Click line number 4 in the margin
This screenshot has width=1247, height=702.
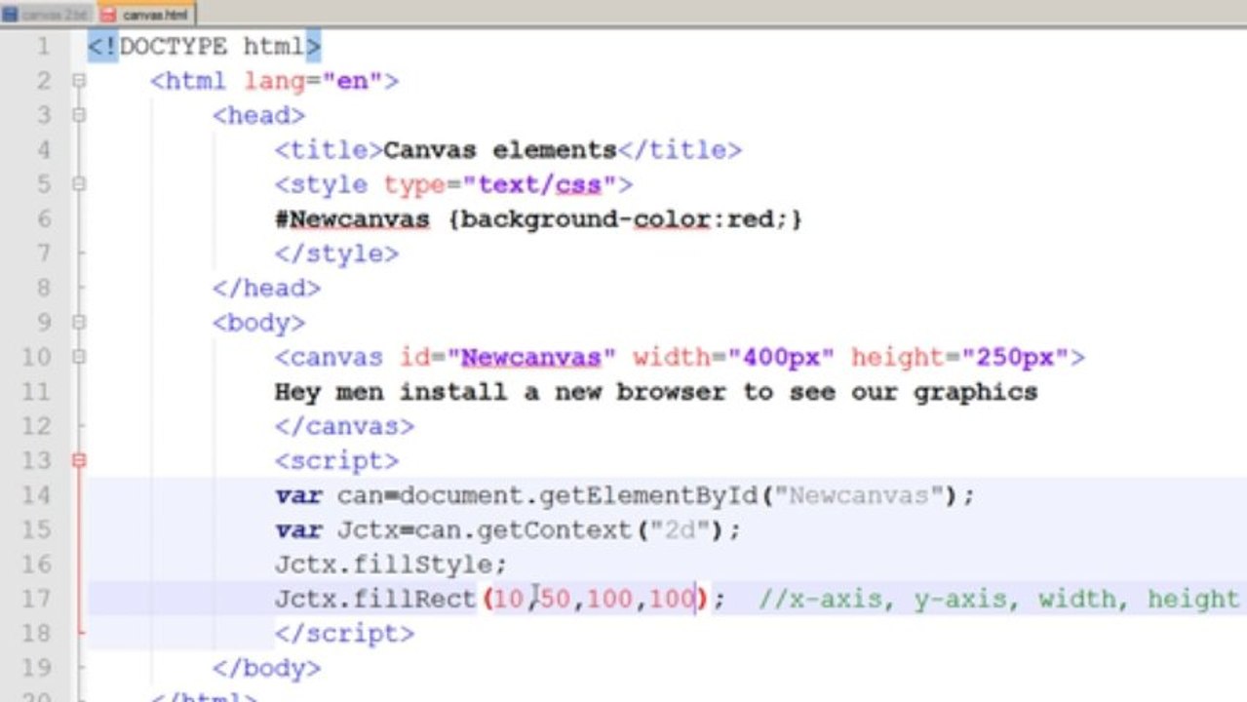coord(43,150)
